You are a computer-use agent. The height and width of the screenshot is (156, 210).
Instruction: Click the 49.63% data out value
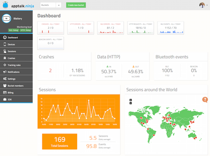point(135,72)
